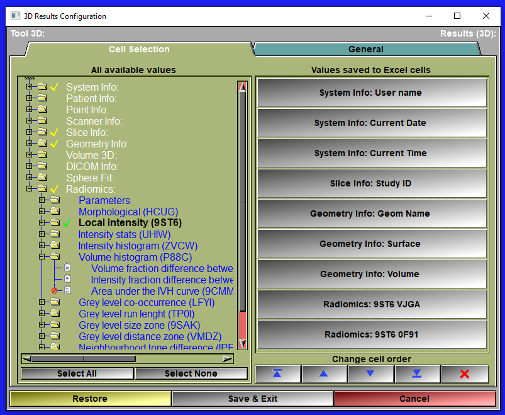Click Save & Exit
Screen dimensions: 505x415
pyautogui.click(x=253, y=399)
